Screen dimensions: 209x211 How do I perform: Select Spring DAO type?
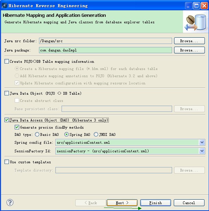66,134
